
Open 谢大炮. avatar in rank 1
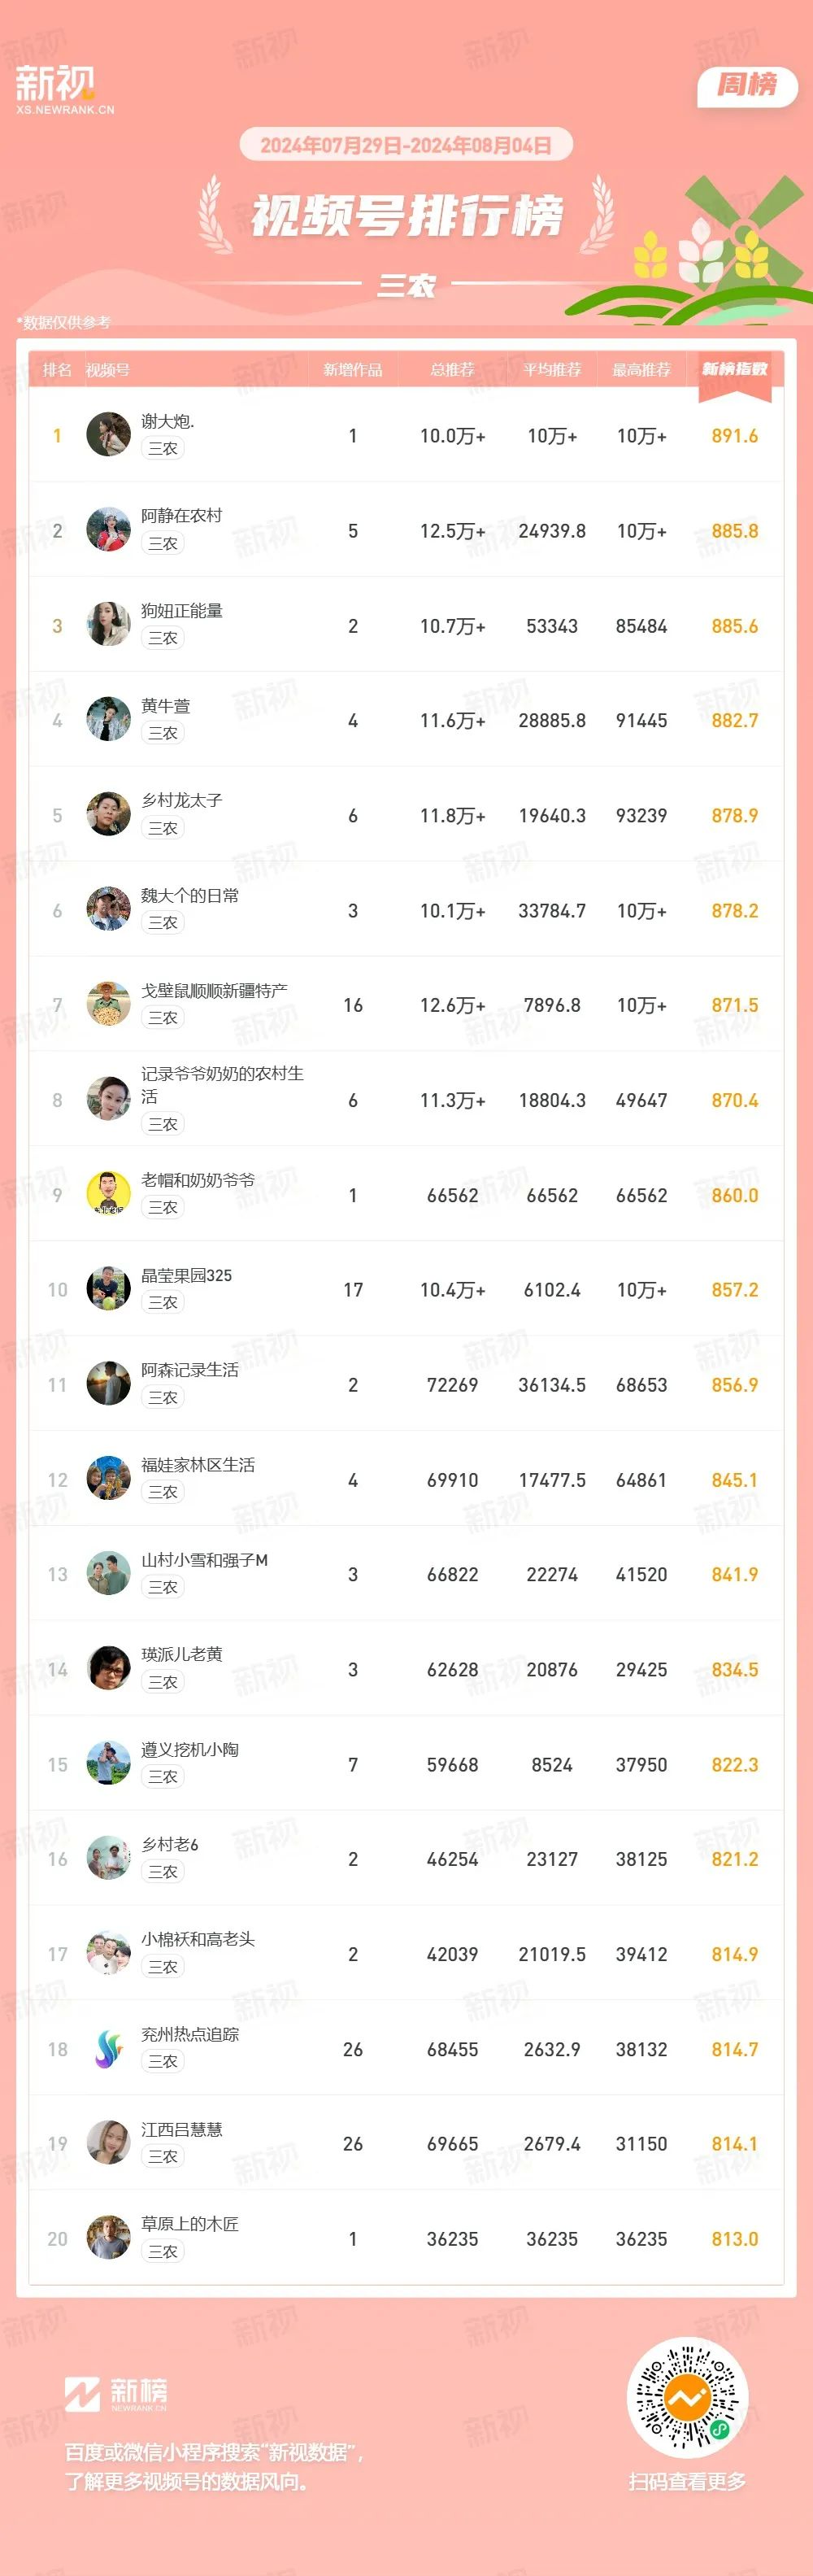109,435
